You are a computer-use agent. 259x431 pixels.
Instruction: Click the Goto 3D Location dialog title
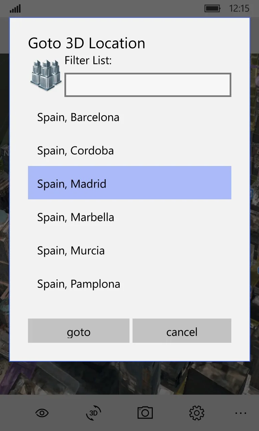(87, 43)
